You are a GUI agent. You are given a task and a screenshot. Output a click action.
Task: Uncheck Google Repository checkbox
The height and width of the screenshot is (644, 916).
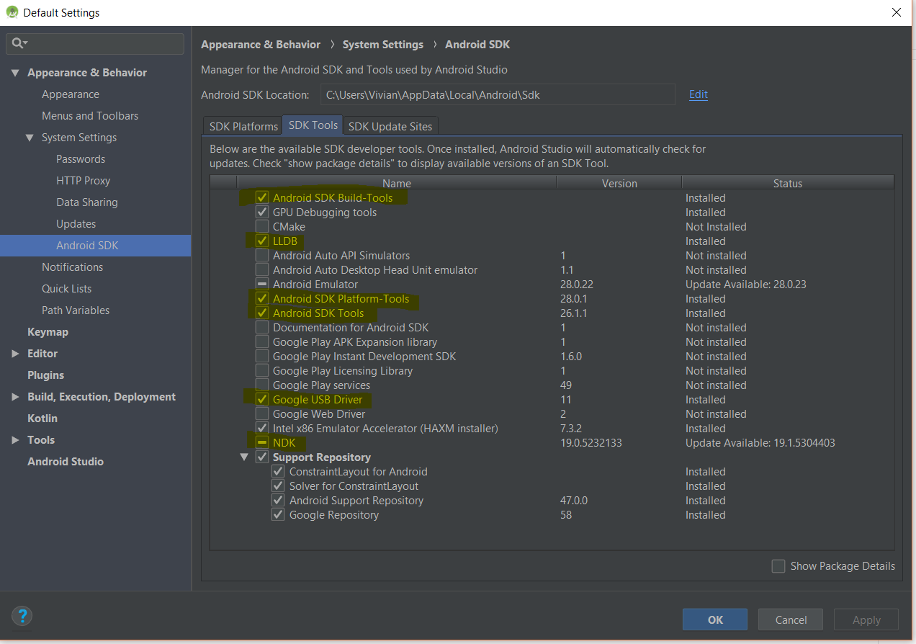click(x=278, y=514)
